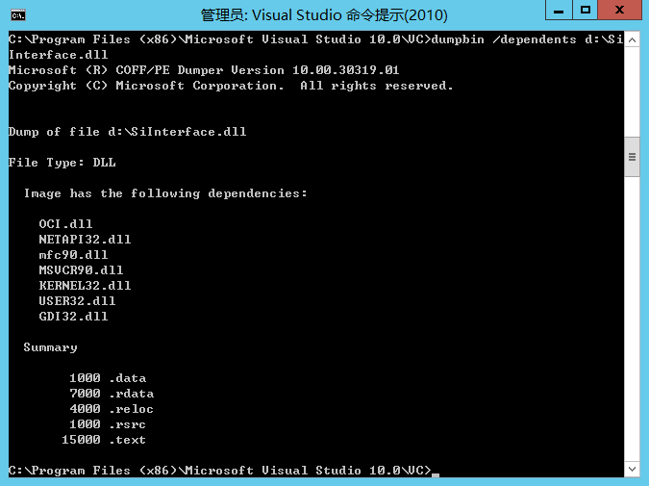649x486 pixels.
Task: Click the MSVCR90.dll dependency text
Action: 81,270
